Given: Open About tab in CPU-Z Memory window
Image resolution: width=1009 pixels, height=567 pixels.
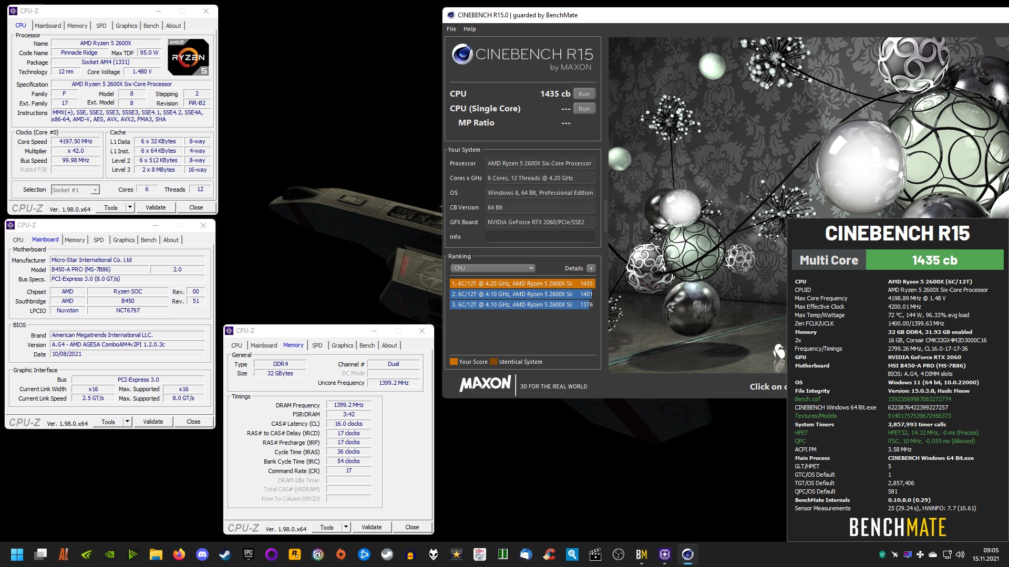Looking at the screenshot, I should [389, 345].
